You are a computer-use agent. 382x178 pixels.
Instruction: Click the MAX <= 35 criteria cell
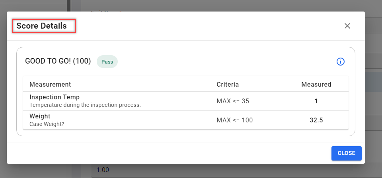click(233, 101)
